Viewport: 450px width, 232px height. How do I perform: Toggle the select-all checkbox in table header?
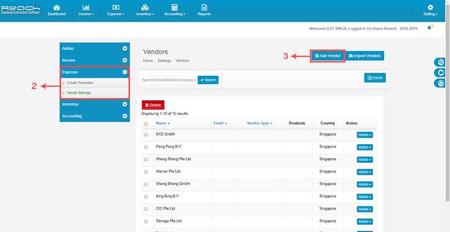pyautogui.click(x=146, y=124)
